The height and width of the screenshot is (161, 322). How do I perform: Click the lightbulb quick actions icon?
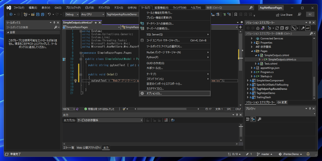pyautogui.click(x=75, y=81)
